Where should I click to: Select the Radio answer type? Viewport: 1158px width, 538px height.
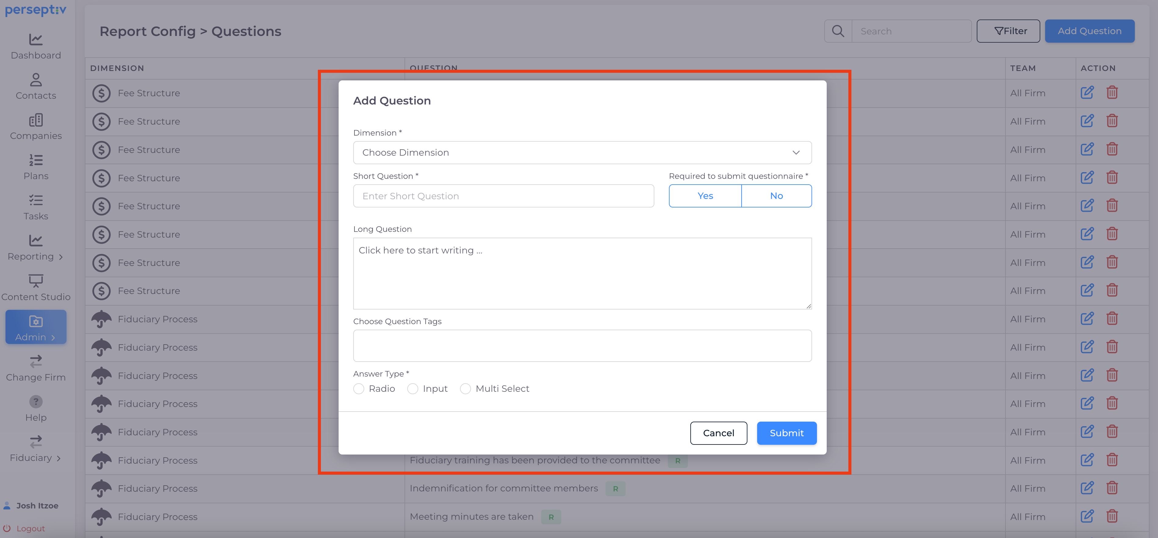click(359, 388)
